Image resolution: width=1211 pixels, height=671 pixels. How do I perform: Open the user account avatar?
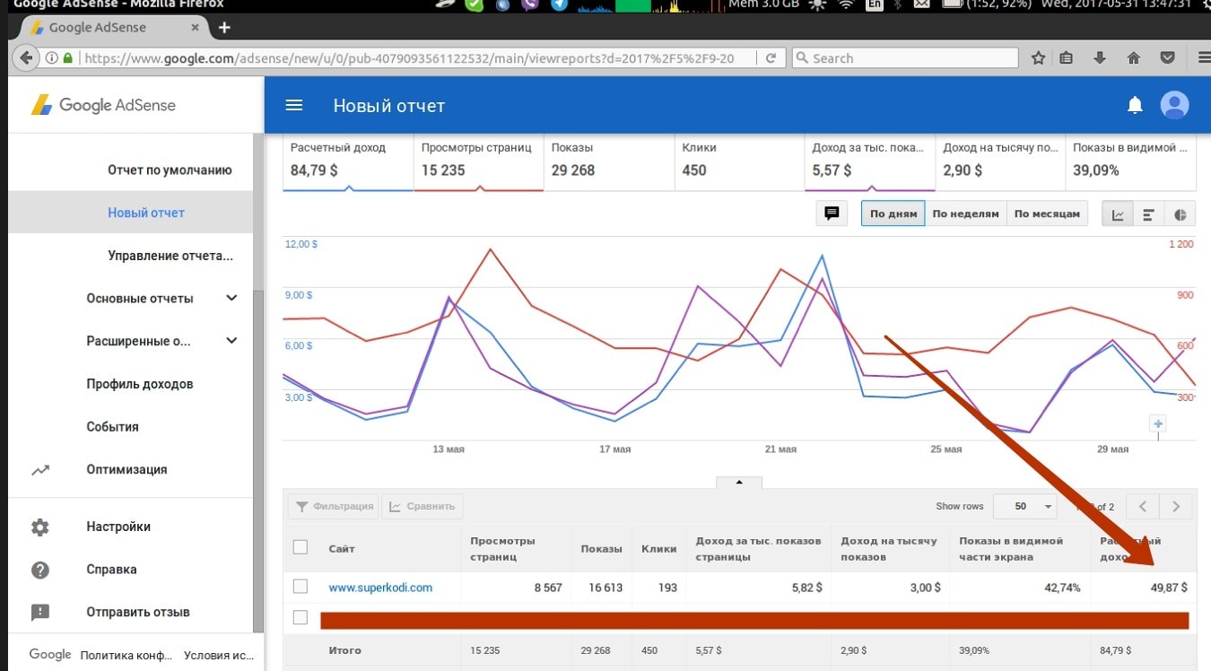coord(1174,105)
